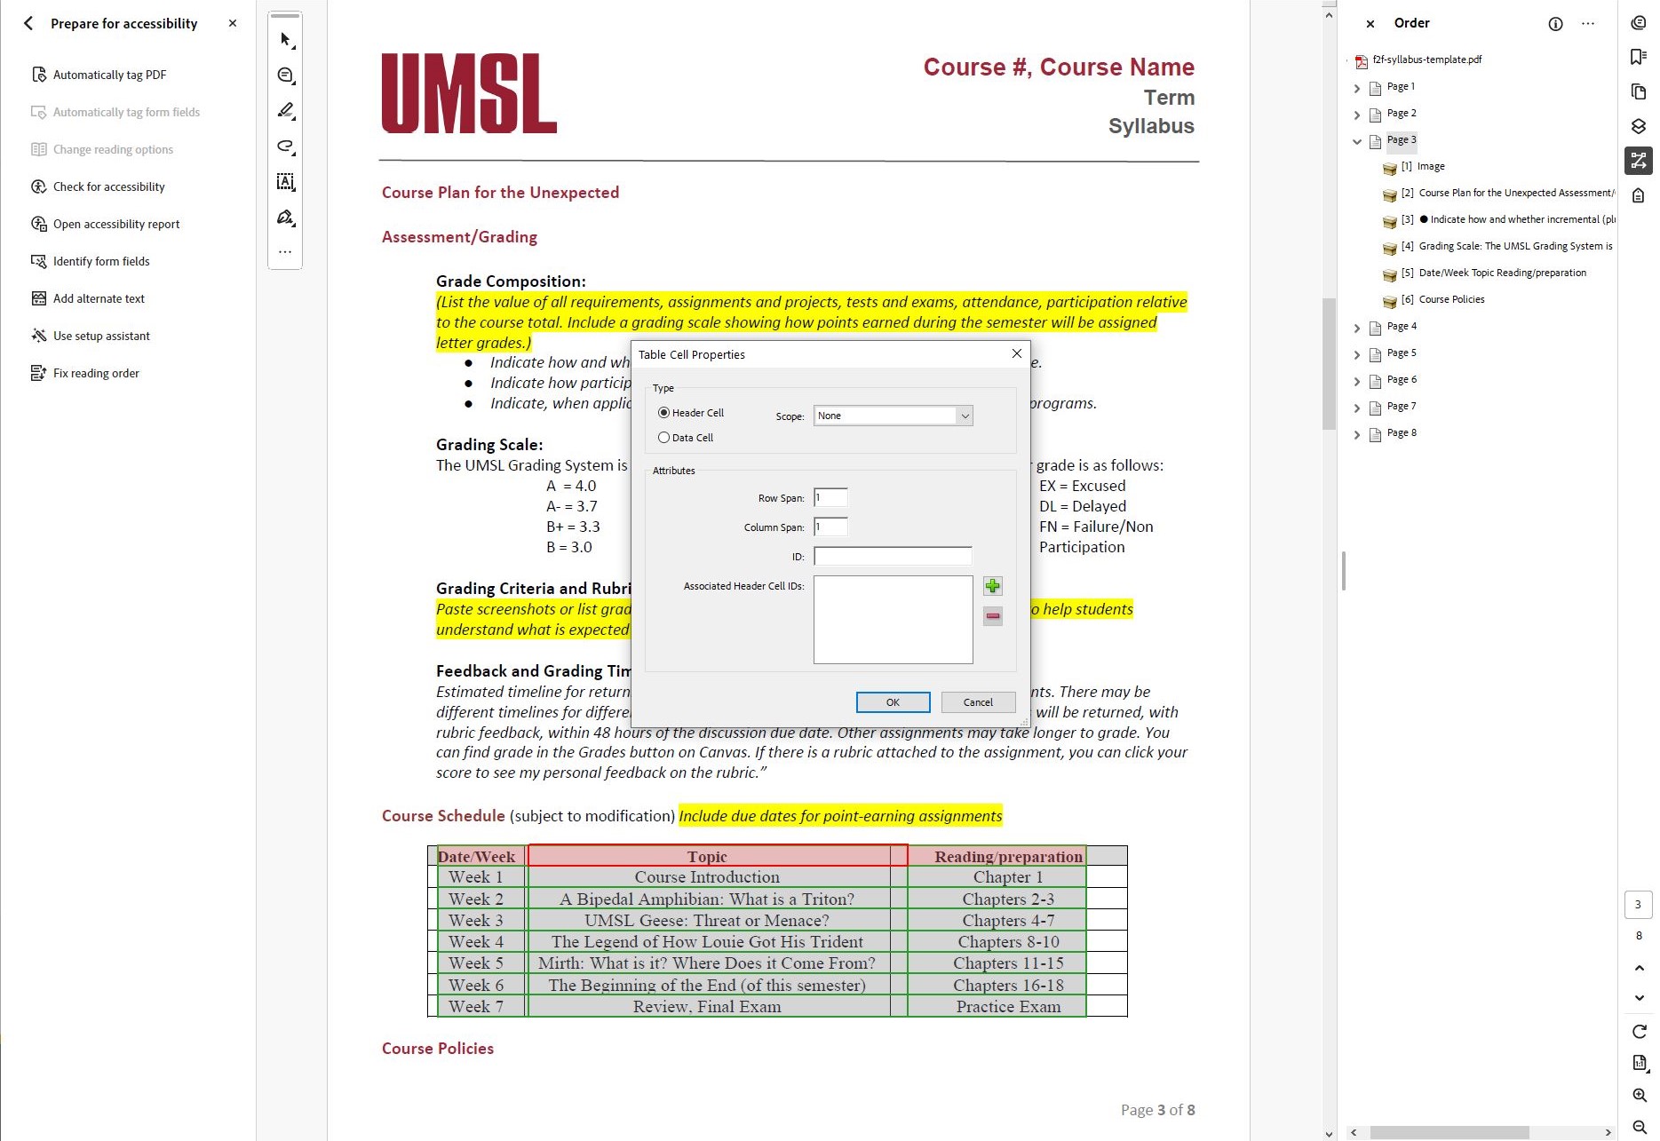Click the Topic header cell in table
This screenshot has width=1660, height=1141.
[x=718, y=856]
